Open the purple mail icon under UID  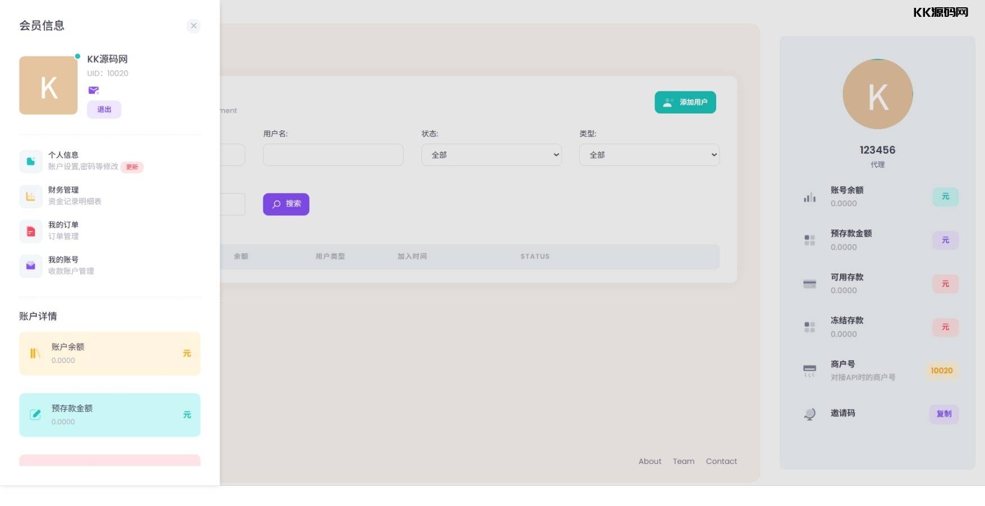click(x=93, y=90)
